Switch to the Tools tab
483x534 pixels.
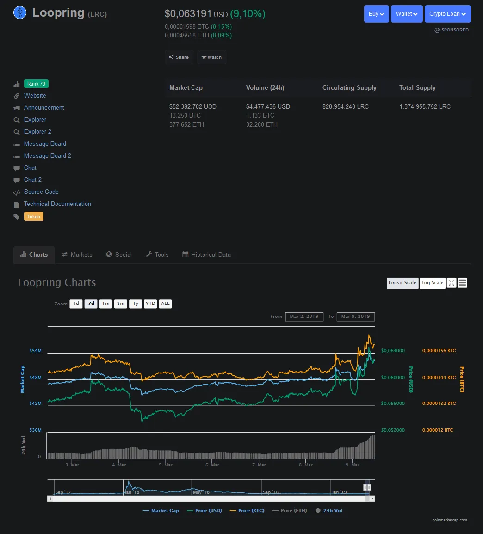point(157,255)
